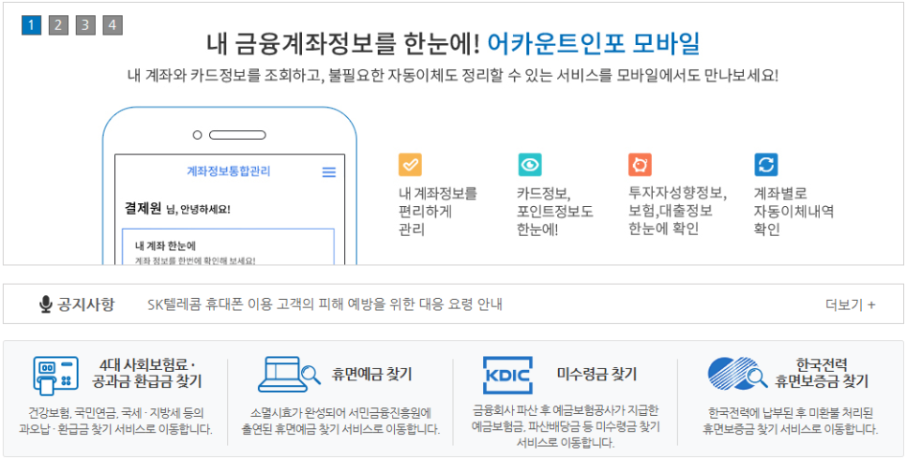Click the microphone icon beside 공지사항
Viewport: 906px width, 459px height.
(x=46, y=304)
